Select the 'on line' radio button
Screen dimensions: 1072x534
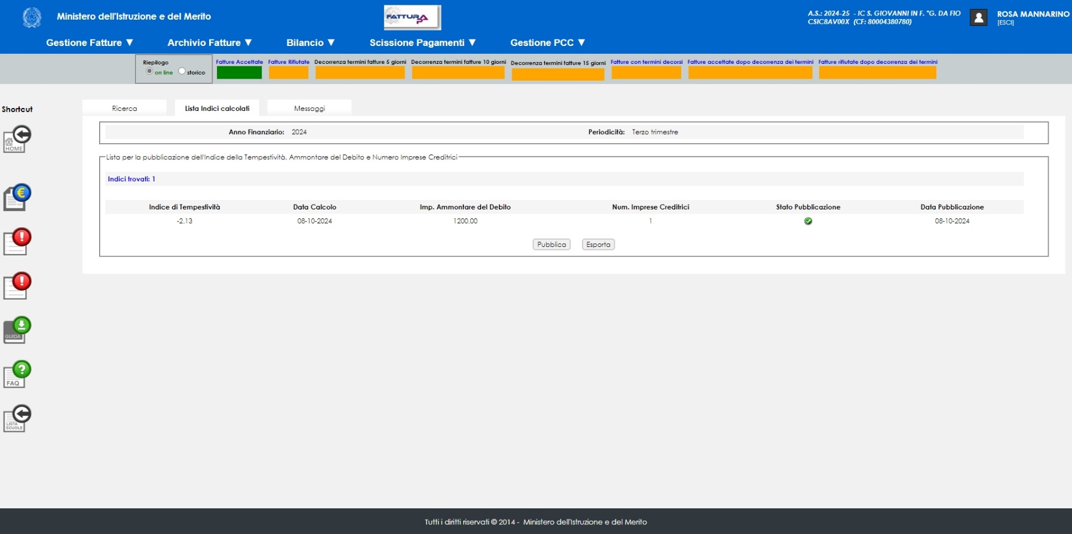click(x=149, y=72)
